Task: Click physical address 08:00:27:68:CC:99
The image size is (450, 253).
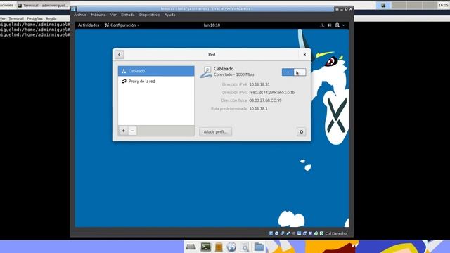Action: (x=265, y=100)
